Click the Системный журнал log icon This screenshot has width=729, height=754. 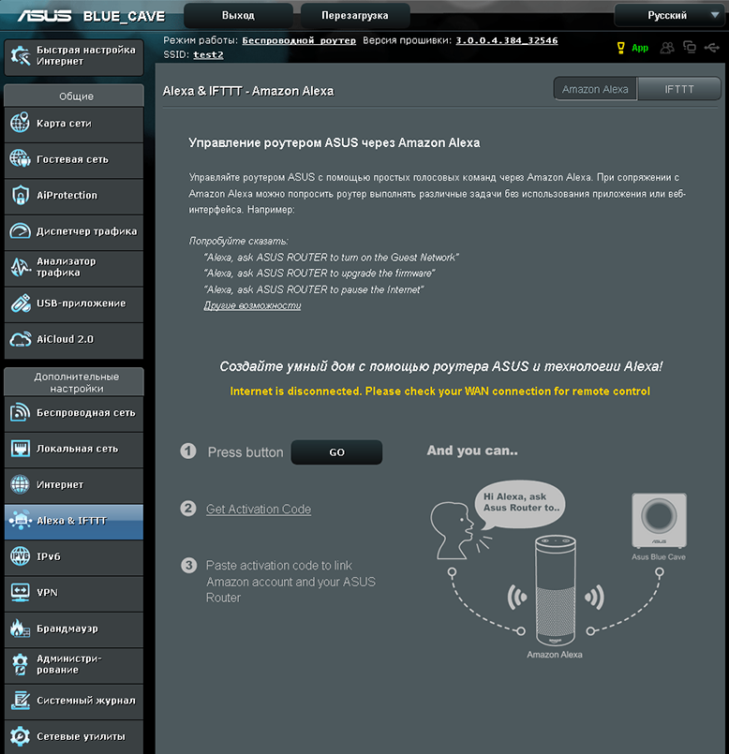pyautogui.click(x=21, y=701)
